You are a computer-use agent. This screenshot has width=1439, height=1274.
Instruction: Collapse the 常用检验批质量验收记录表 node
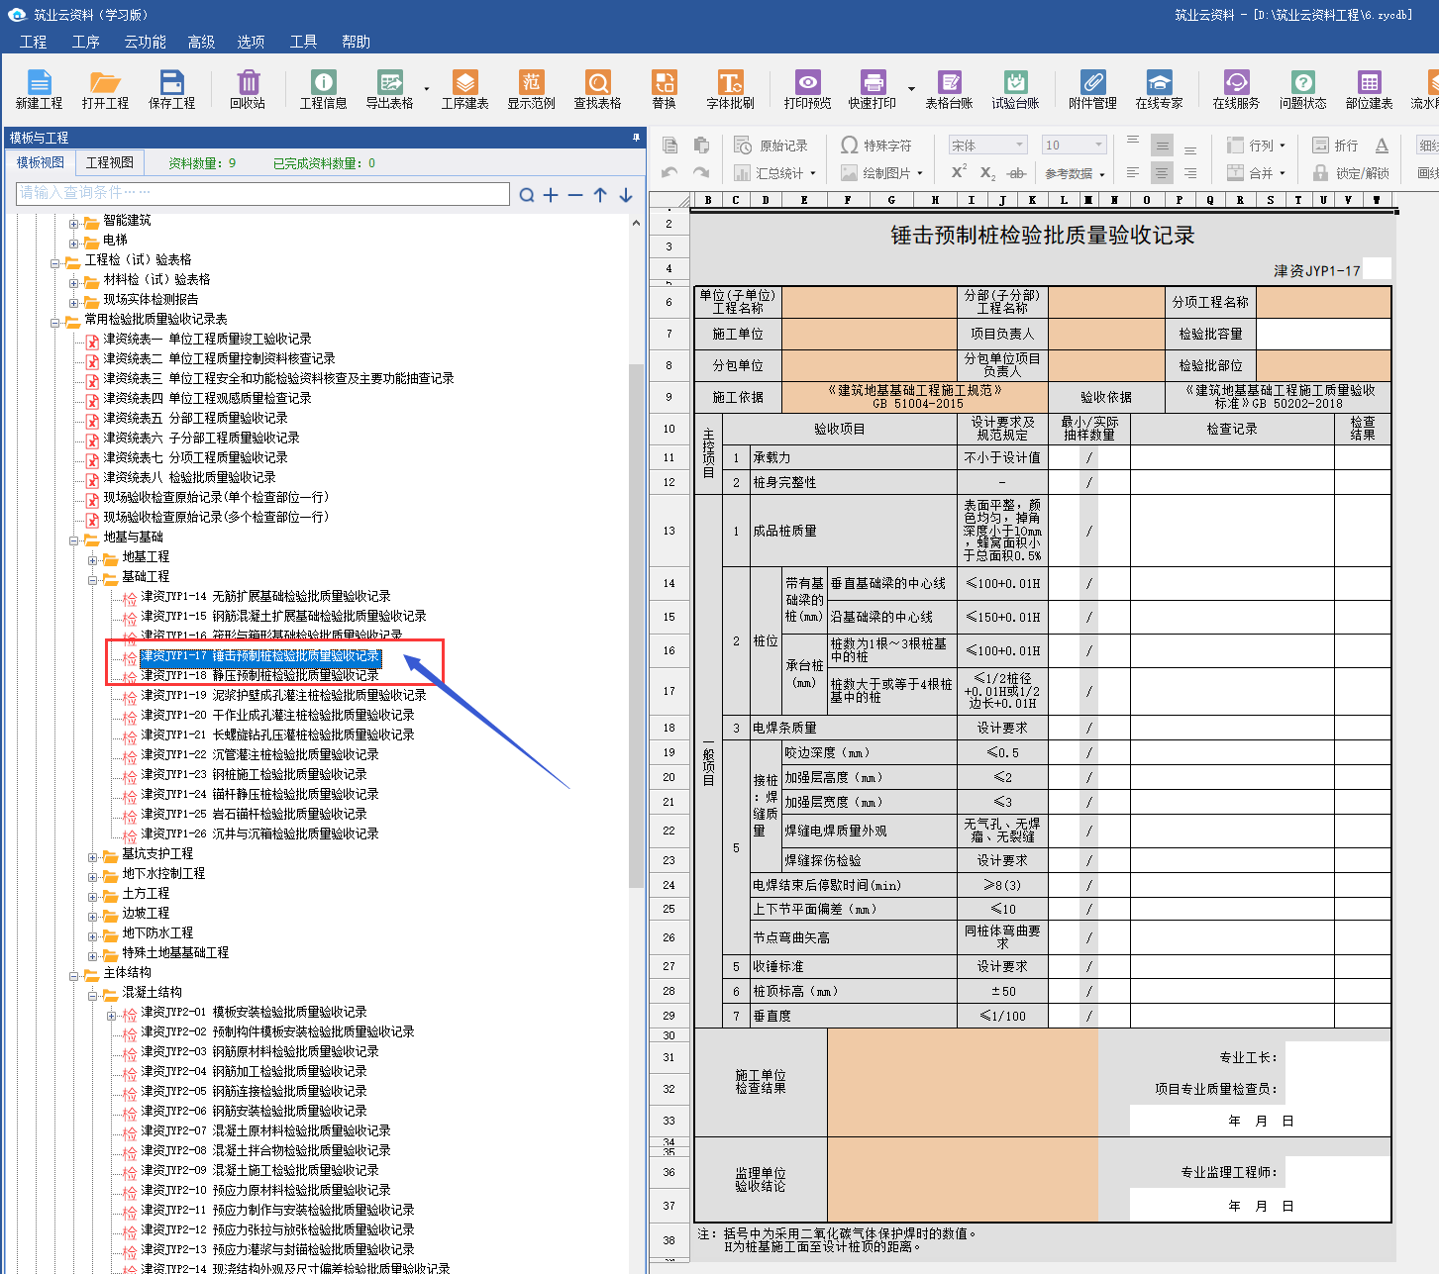click(x=55, y=323)
